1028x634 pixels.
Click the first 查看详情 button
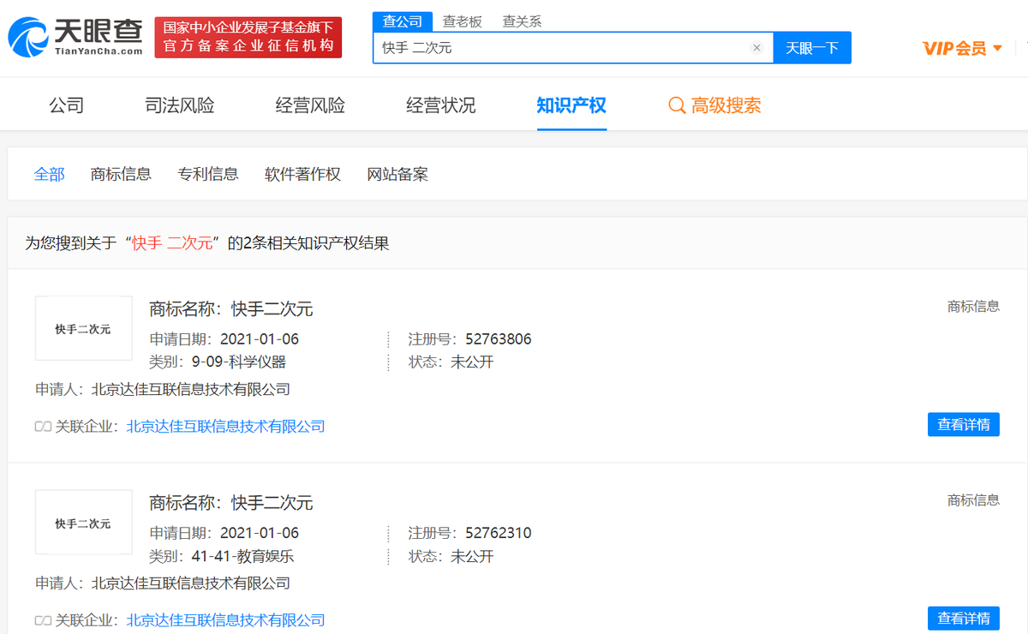pos(963,424)
